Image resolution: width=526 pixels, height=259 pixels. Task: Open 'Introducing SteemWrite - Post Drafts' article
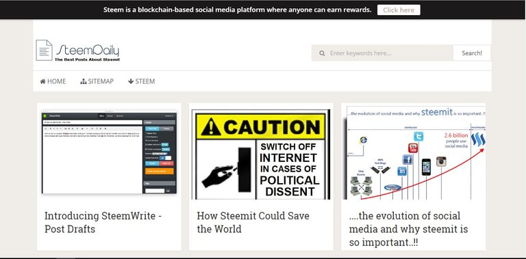tap(103, 222)
